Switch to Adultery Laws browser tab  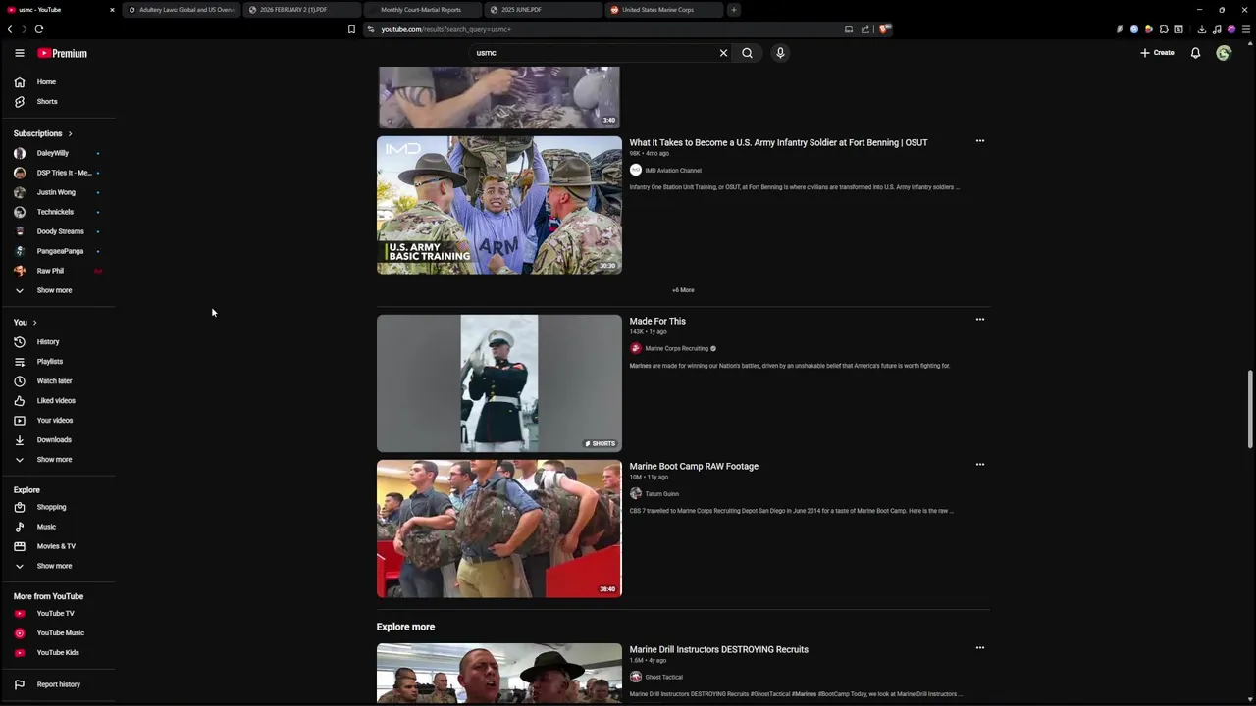[x=182, y=10]
